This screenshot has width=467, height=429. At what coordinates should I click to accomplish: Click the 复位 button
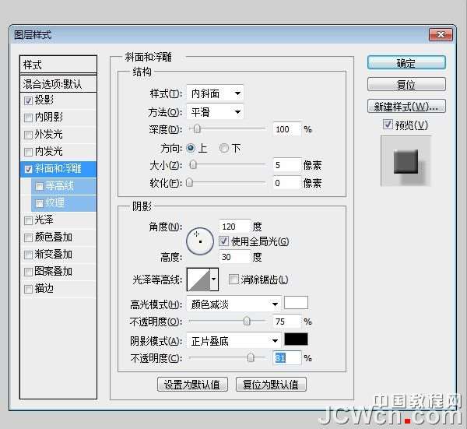tap(406, 85)
